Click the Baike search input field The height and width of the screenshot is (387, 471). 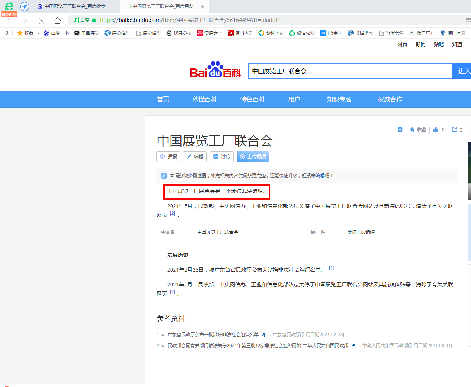pyautogui.click(x=350, y=71)
